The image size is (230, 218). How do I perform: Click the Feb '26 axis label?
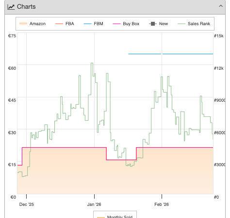(162, 204)
